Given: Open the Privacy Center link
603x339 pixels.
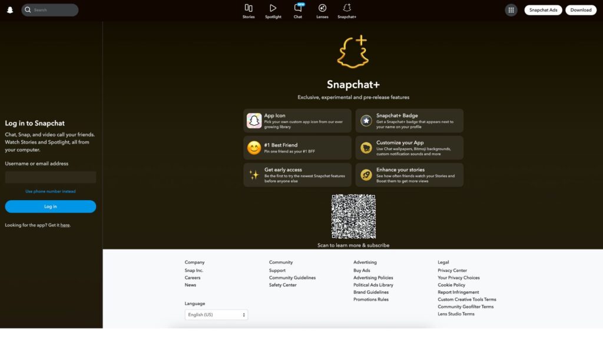Looking at the screenshot, I should (452, 271).
